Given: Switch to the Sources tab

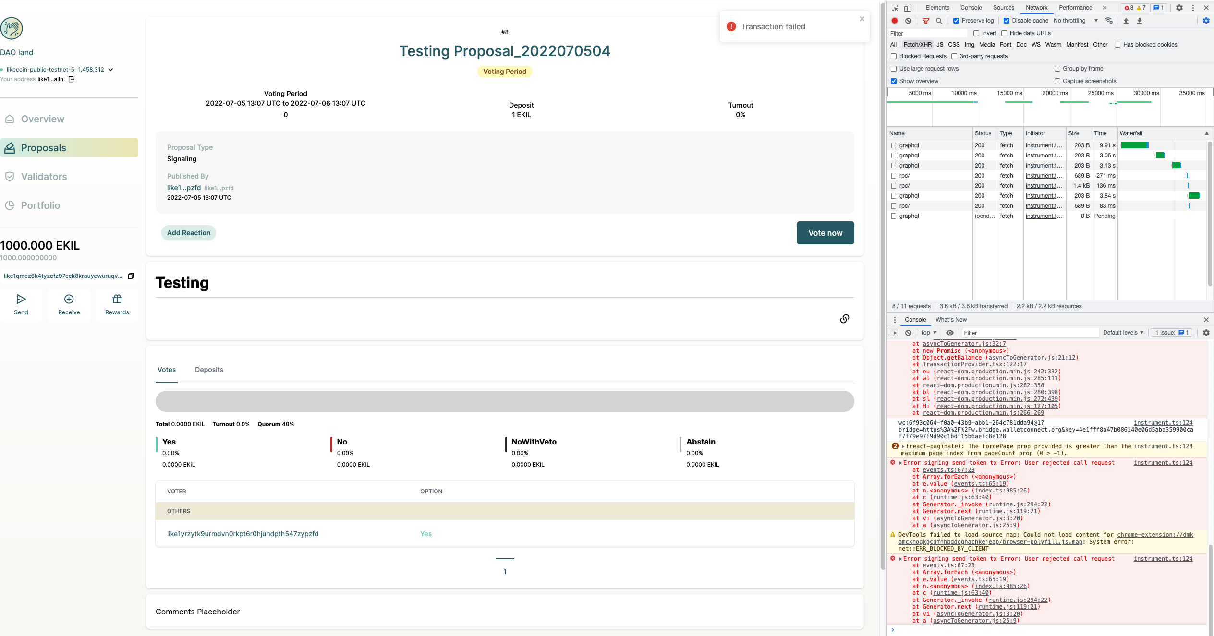Looking at the screenshot, I should click(x=1004, y=8).
